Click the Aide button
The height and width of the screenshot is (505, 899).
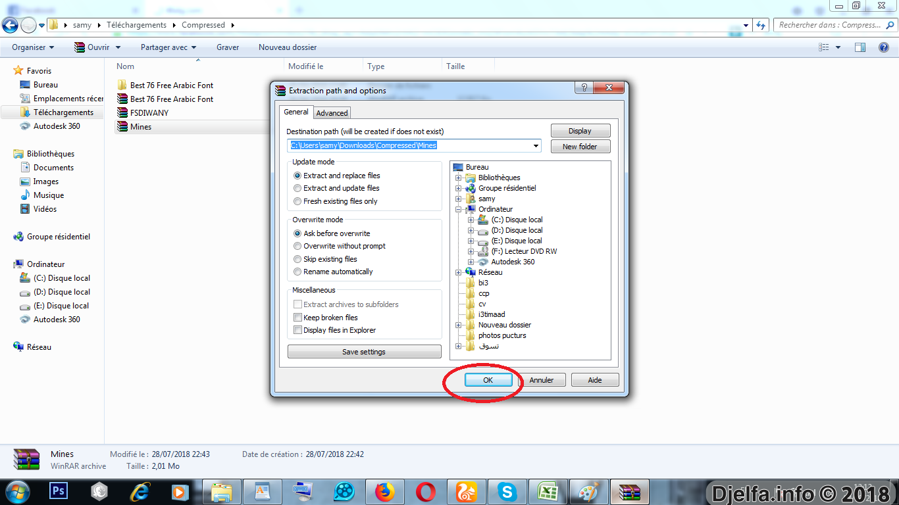(595, 380)
